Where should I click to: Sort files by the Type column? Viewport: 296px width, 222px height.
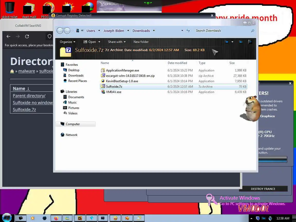pyautogui.click(x=202, y=63)
